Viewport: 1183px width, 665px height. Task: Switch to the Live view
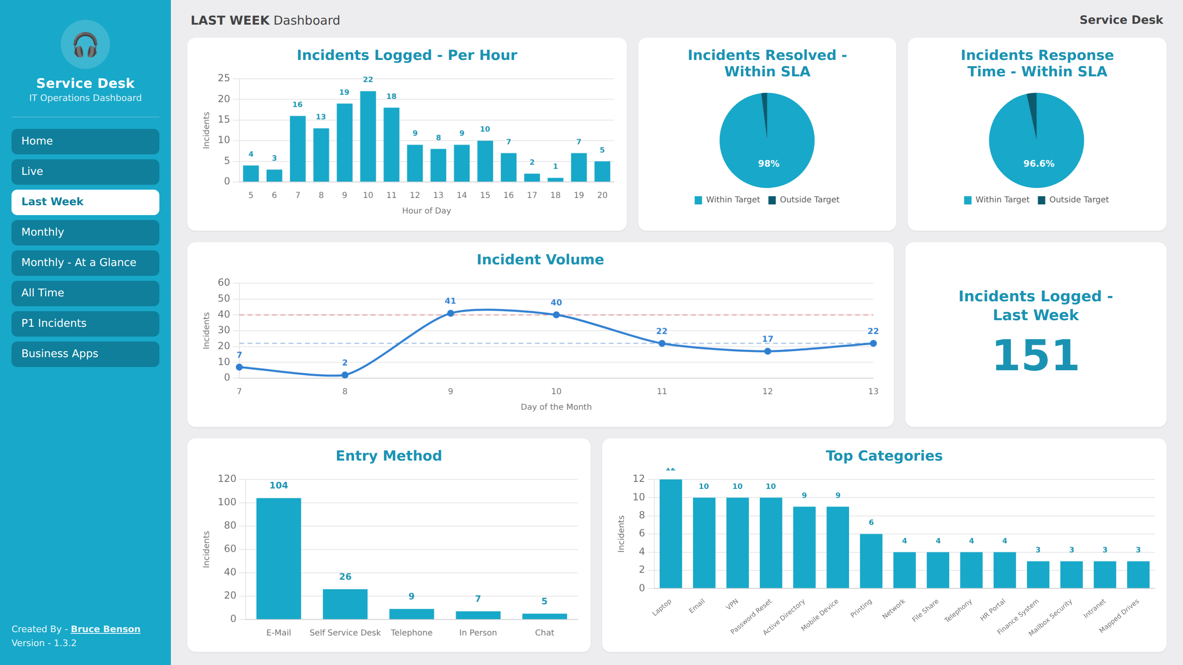[85, 171]
